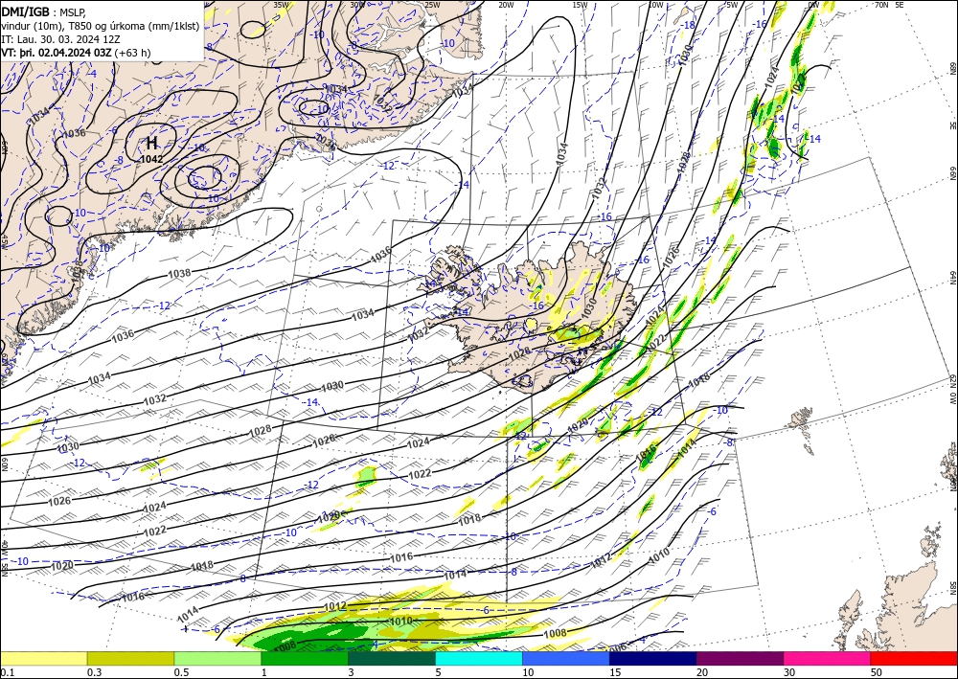The height and width of the screenshot is (679, 958).
Task: Click the '1006' isobar label at bottom
Action: click(x=618, y=647)
